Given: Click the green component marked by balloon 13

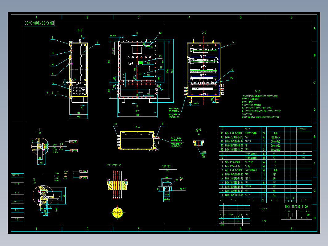Looking at the screenshot, I should [141, 63].
